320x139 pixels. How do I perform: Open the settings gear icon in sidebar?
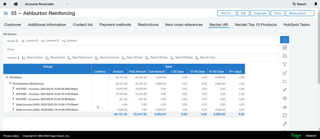pos(285,98)
